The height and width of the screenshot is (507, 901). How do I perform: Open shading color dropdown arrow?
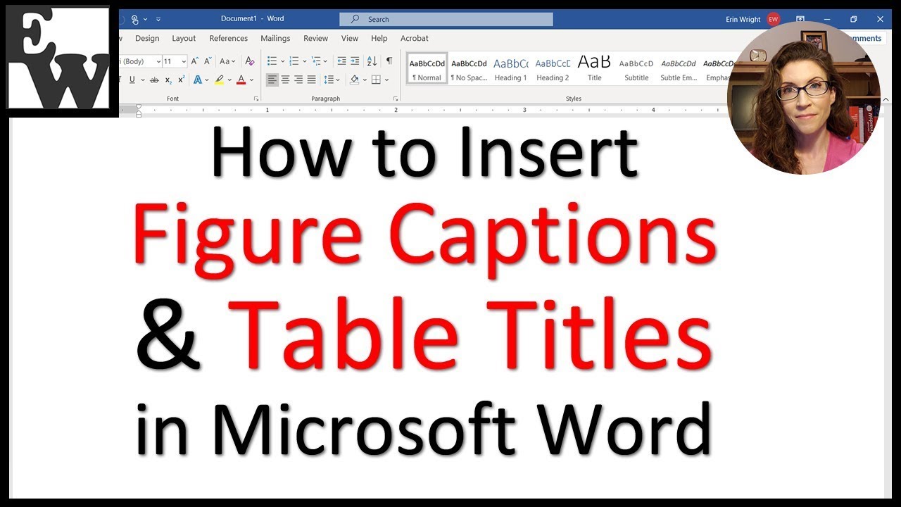(x=365, y=80)
